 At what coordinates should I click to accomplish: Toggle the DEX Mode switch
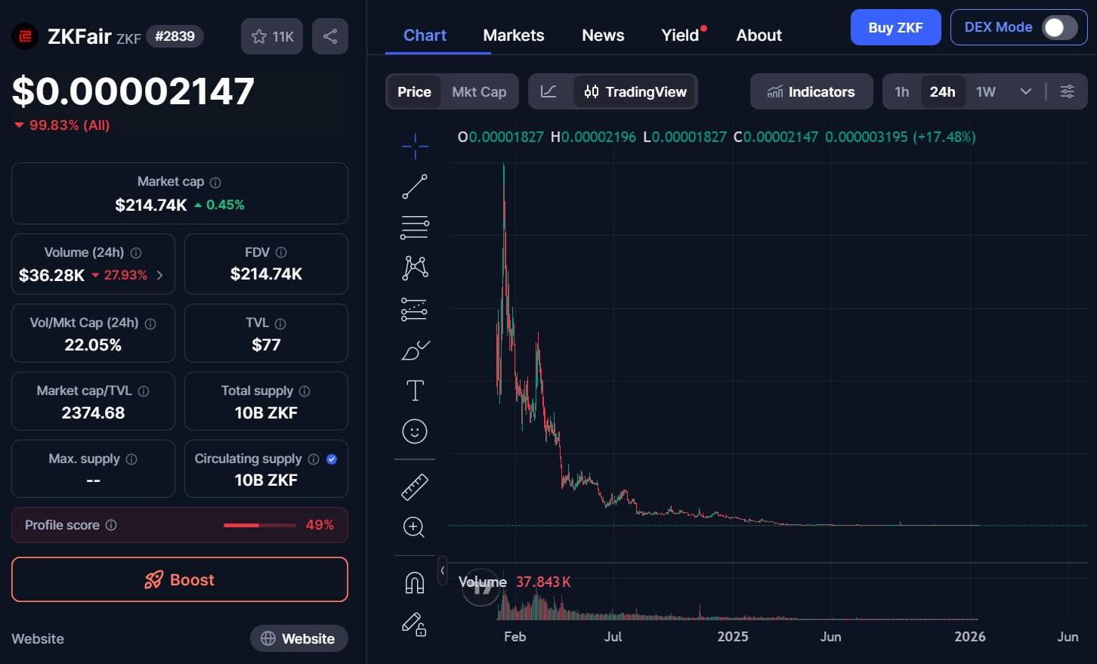point(1060,28)
